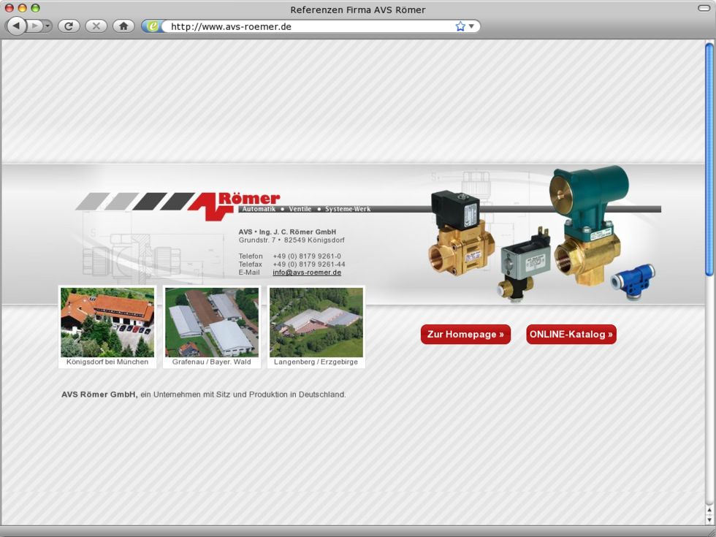The image size is (716, 537).
Task: Click the Telefax number ending 9261-44
Action: 309,264
